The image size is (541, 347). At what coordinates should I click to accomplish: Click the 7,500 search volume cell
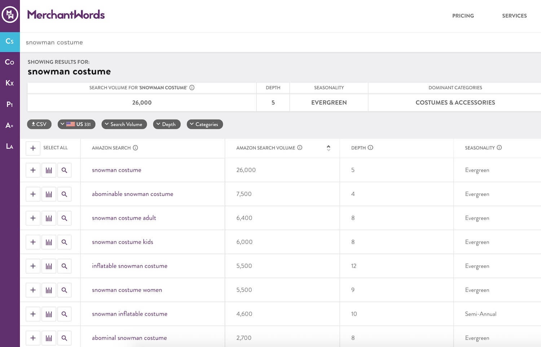[x=244, y=194]
